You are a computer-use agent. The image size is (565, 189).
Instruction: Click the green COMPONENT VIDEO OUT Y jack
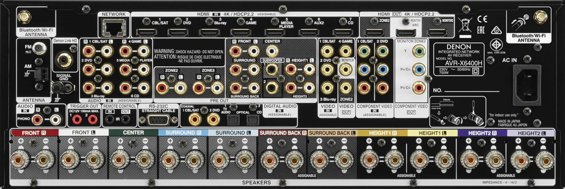point(419,52)
